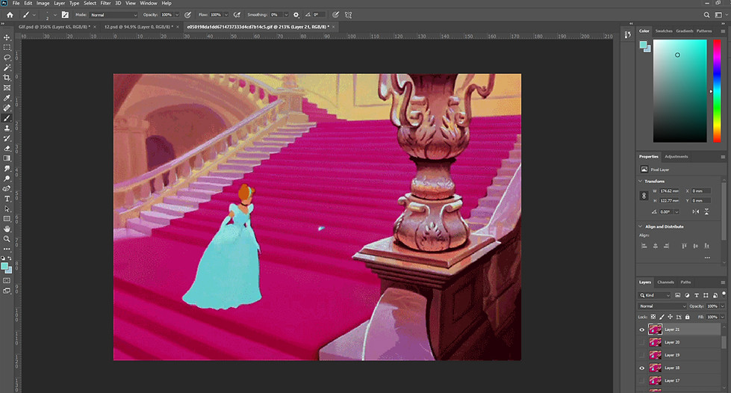Enable airbrush-style build-up

pyautogui.click(x=237, y=15)
